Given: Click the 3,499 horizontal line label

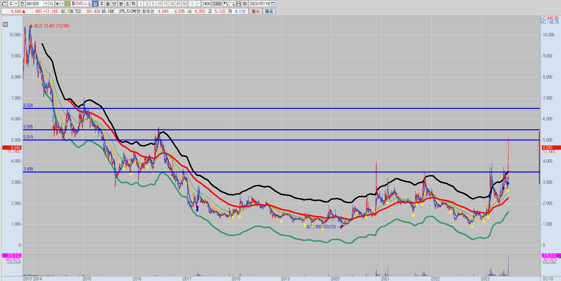Looking at the screenshot, I should pyautogui.click(x=28, y=169).
